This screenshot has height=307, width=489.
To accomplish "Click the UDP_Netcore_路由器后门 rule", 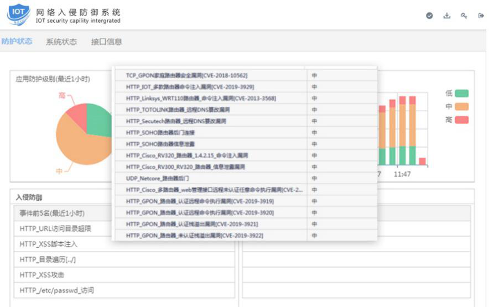I will [x=158, y=178].
